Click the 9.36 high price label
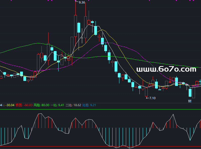 point(82,3)
